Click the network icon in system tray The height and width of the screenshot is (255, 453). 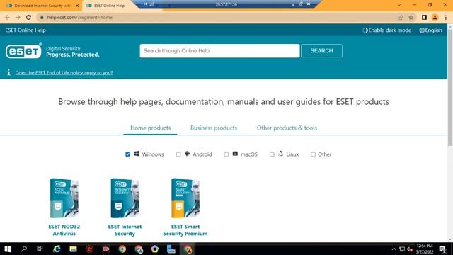point(402,249)
